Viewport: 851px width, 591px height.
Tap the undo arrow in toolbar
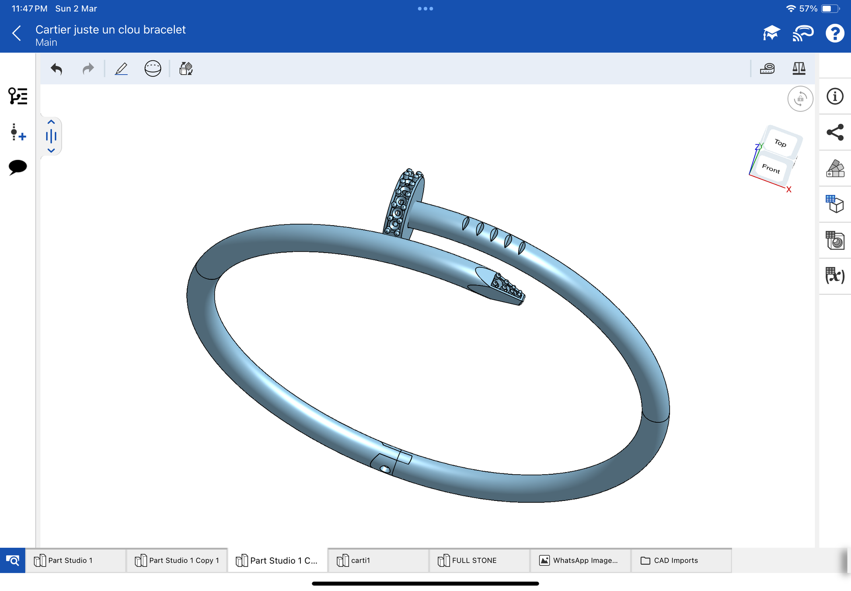pyautogui.click(x=56, y=69)
